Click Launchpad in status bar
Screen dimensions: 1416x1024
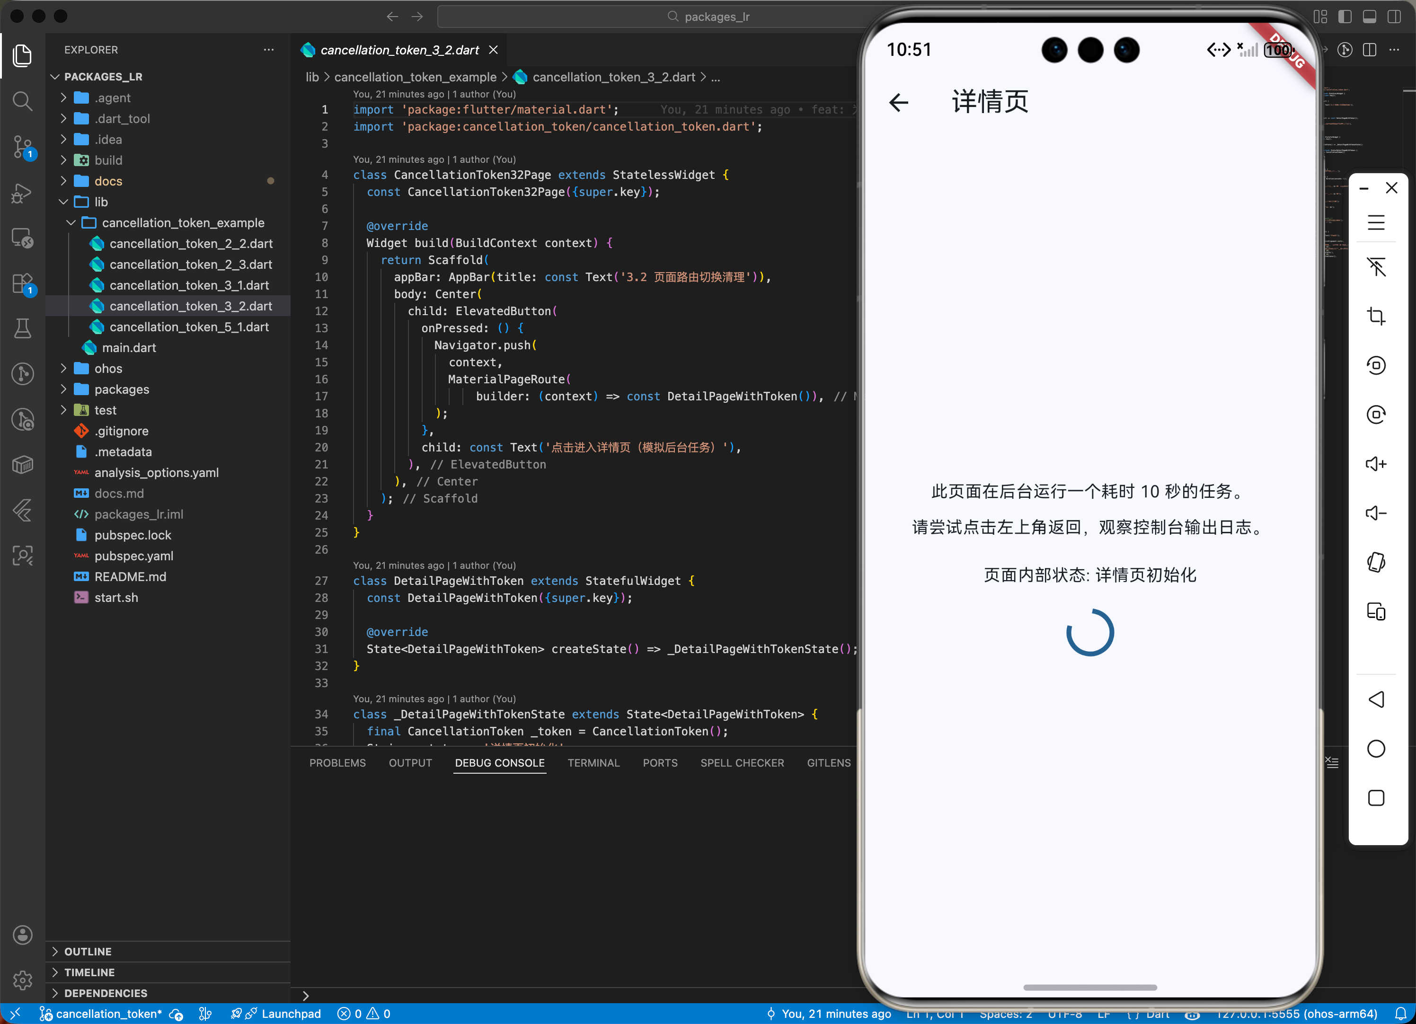coord(290,1014)
